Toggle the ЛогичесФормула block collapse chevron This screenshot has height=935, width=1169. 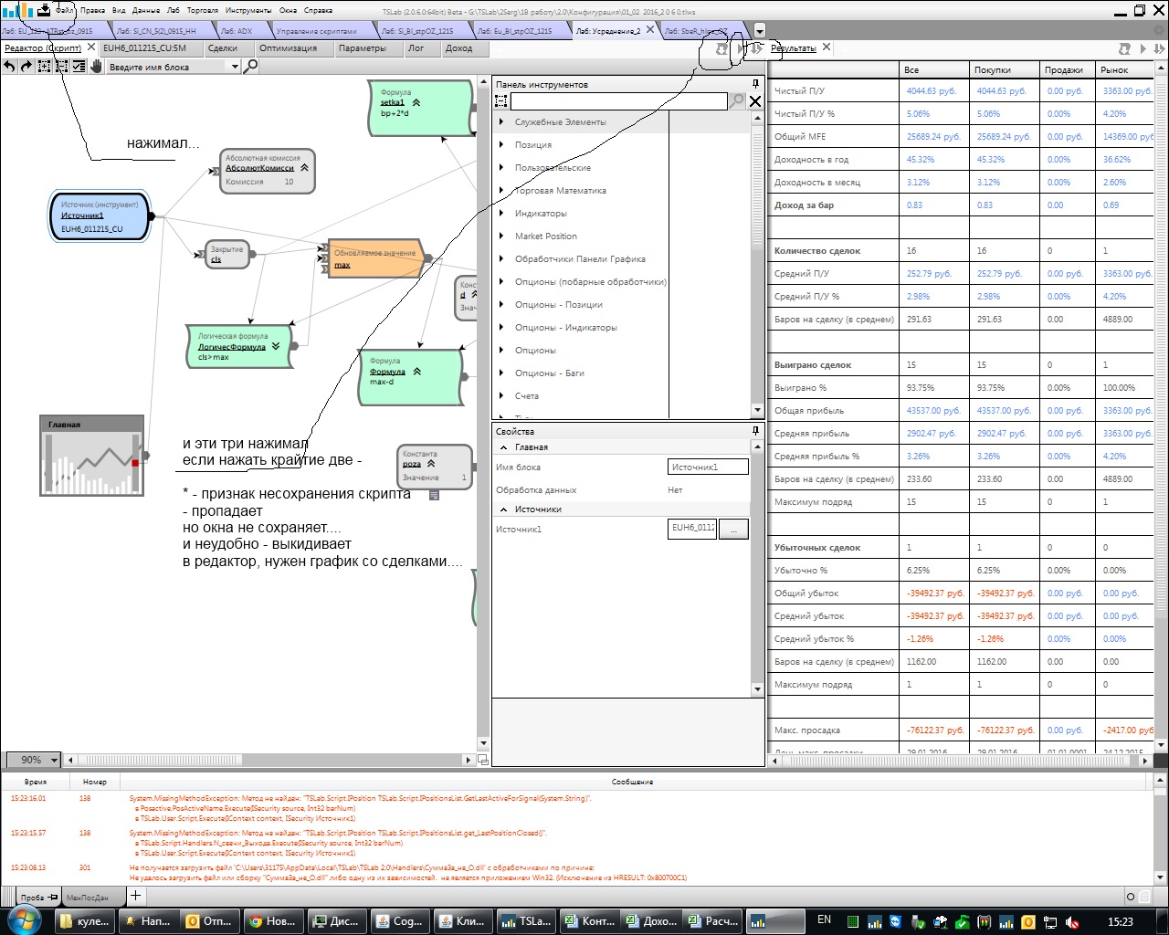(276, 347)
